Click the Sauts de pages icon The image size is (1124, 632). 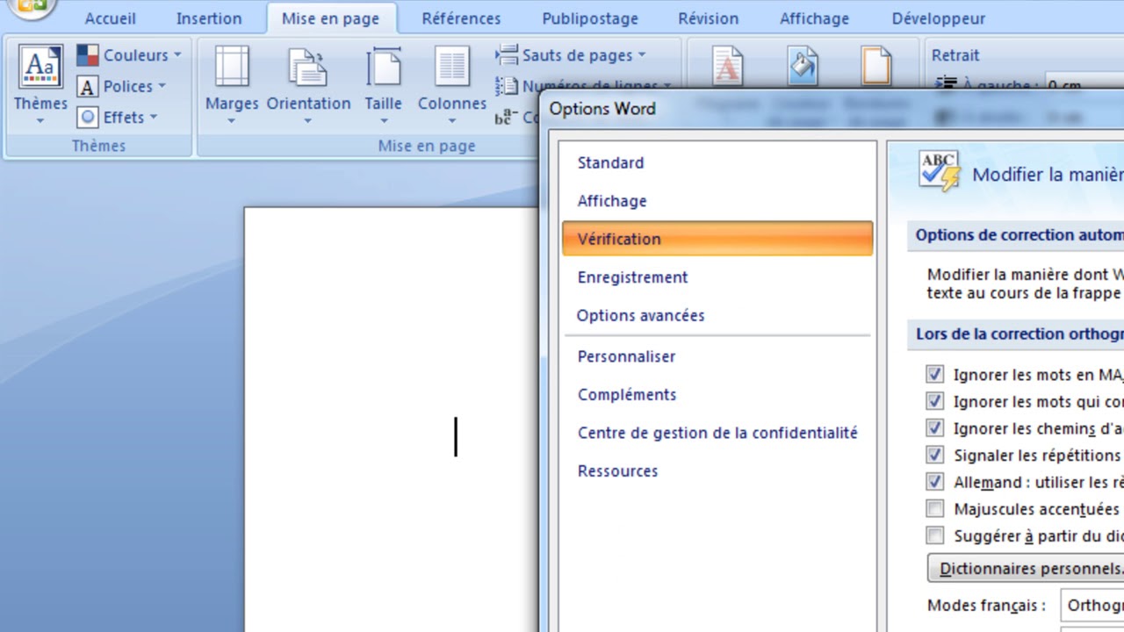click(x=507, y=55)
